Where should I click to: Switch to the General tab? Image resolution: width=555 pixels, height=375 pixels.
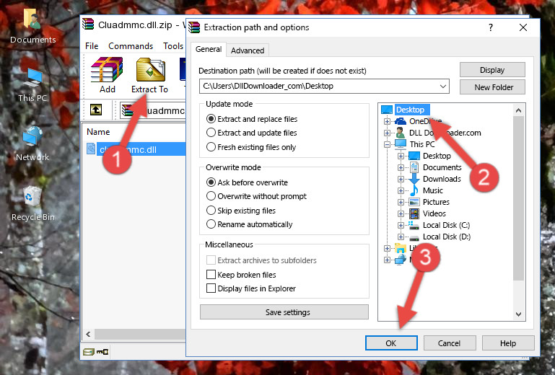pos(209,49)
